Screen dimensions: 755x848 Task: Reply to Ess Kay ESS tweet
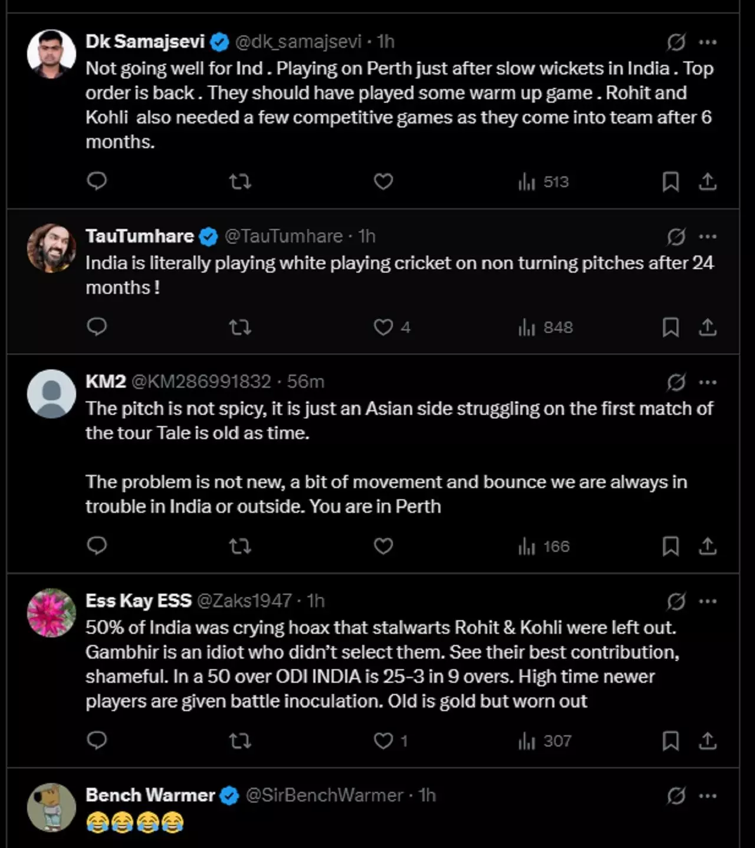point(97,741)
